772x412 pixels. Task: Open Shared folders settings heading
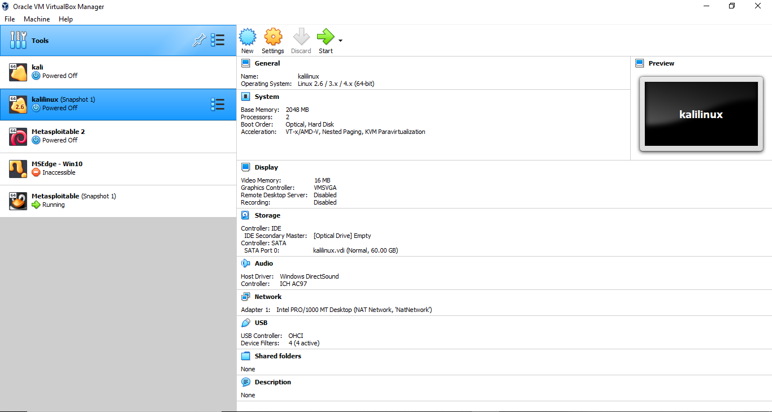(x=278, y=356)
